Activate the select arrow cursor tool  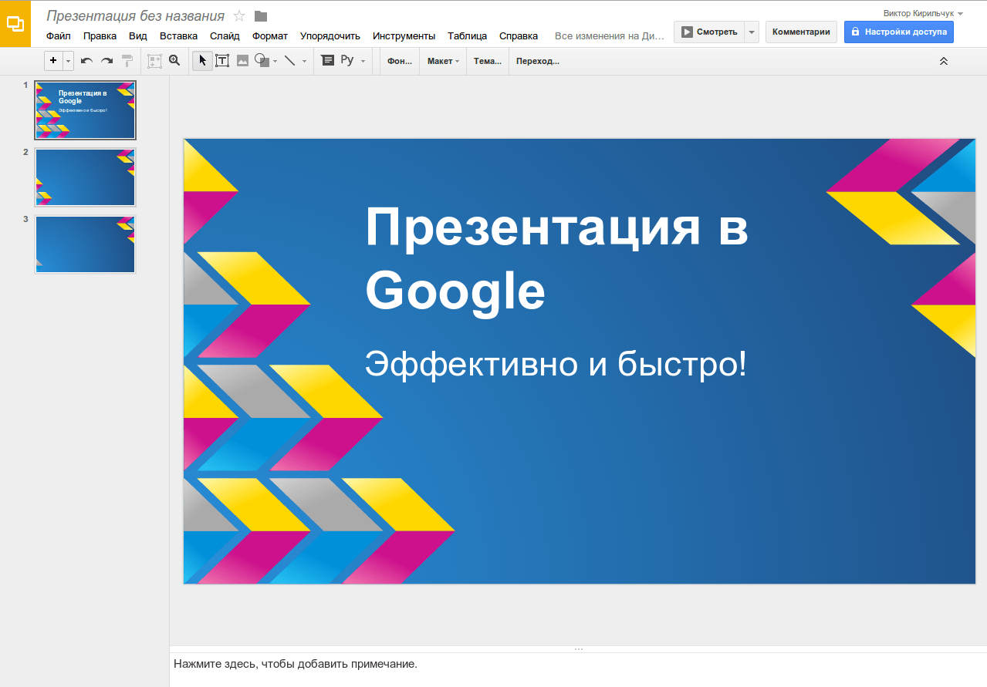click(202, 61)
